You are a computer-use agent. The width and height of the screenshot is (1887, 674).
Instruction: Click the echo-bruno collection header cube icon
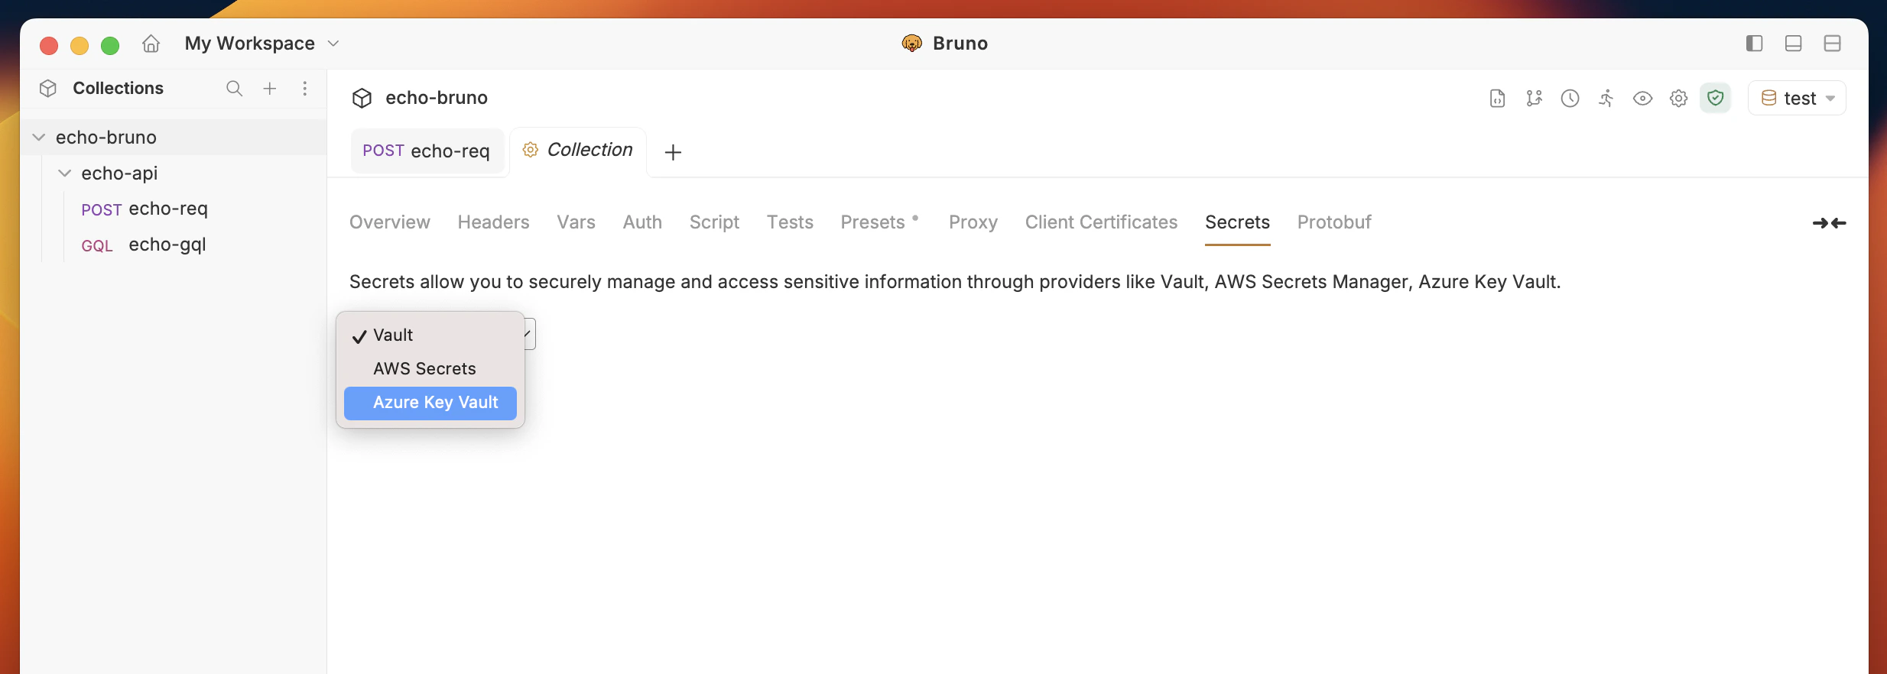click(x=362, y=98)
